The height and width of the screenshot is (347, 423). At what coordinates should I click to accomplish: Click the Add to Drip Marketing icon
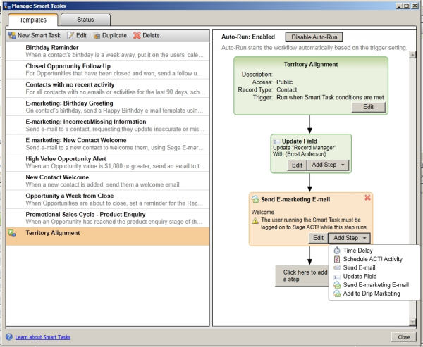click(337, 294)
